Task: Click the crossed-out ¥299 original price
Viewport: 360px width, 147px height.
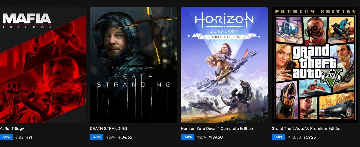Action: coord(111,137)
